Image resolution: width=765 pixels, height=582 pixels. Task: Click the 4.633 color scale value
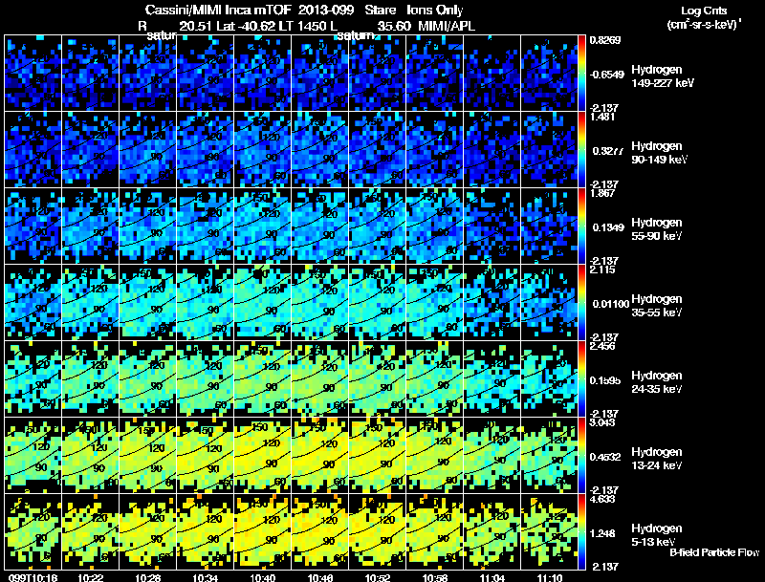tap(602, 499)
